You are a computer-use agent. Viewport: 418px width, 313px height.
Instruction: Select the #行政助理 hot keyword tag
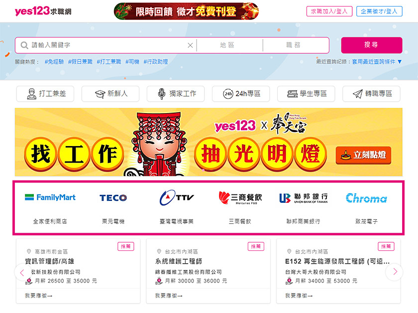[x=156, y=62]
